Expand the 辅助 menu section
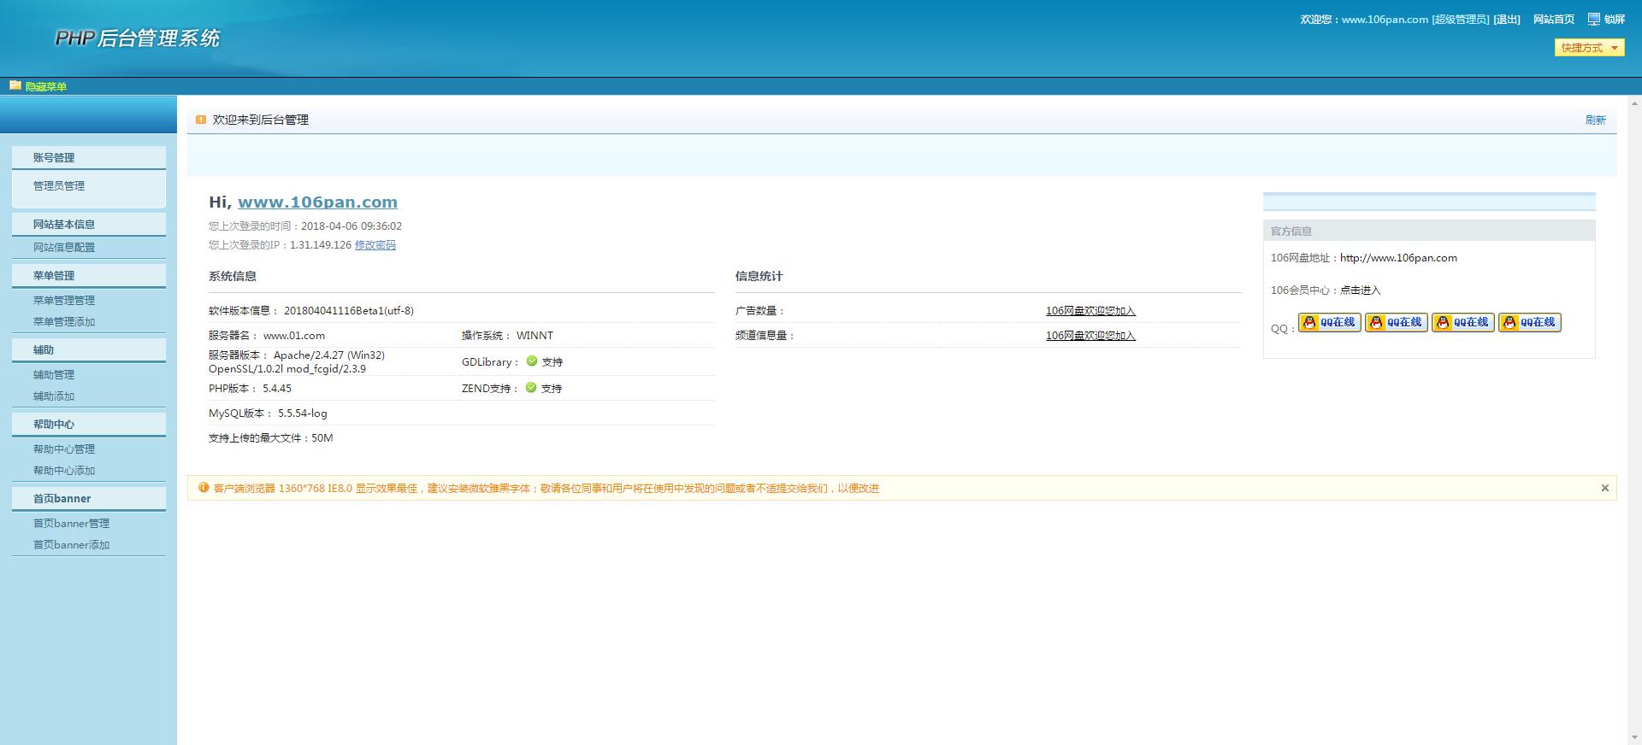1642x745 pixels. click(x=89, y=349)
